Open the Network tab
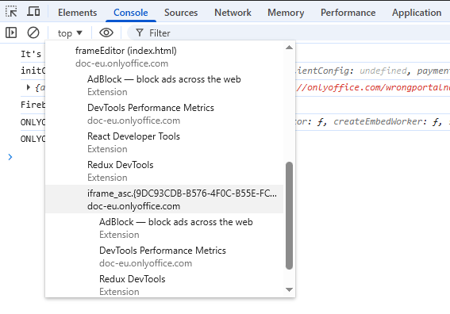This screenshot has width=450, height=314. click(233, 13)
